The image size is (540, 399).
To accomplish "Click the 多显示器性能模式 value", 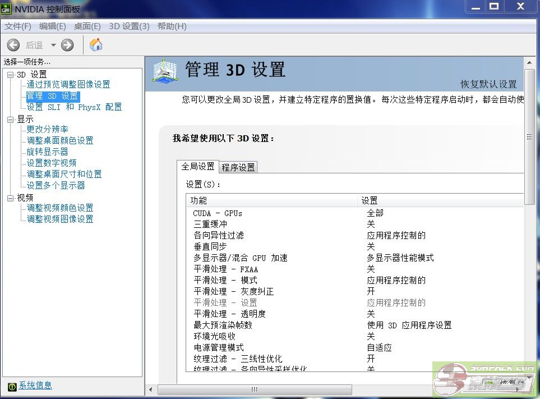I will pyautogui.click(x=400, y=258).
